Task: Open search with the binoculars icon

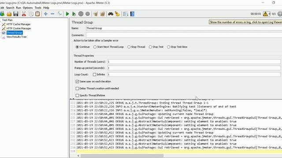Action: click(111, 14)
